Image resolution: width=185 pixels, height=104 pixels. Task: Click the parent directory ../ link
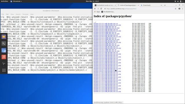[95, 22]
